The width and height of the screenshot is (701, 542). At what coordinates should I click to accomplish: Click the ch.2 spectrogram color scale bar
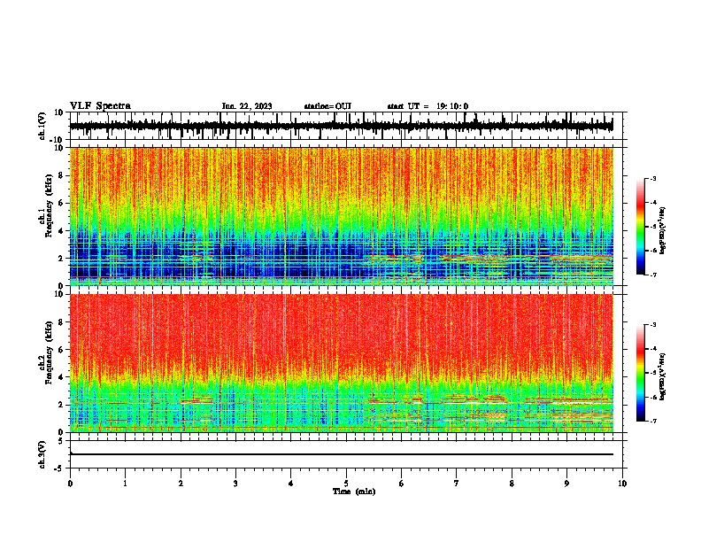pyautogui.click(x=641, y=373)
